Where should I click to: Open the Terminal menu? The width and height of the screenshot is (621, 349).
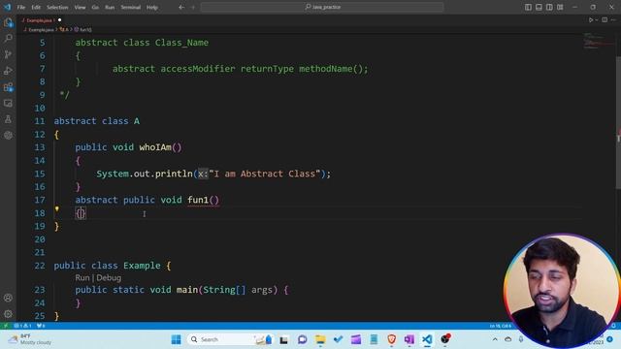coord(131,7)
